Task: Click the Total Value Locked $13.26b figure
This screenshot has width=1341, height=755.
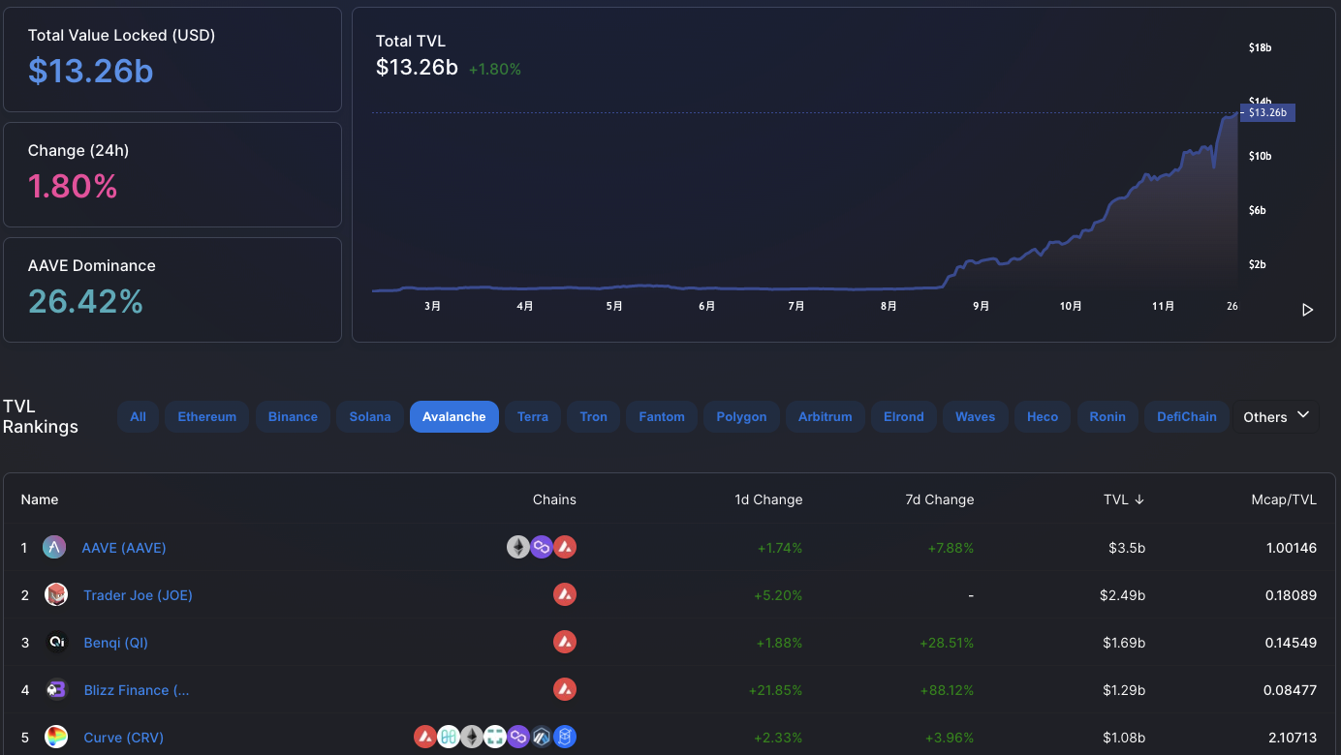Action: coord(91,71)
